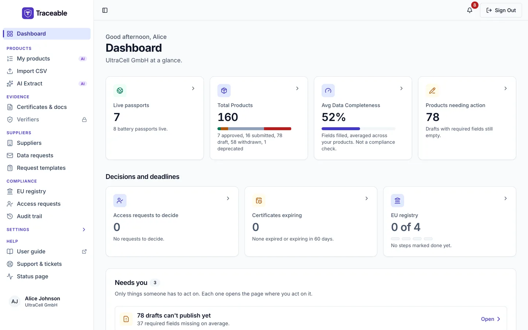Click the Sign Out button
Viewport: 528px width, 330px height.
pyautogui.click(x=501, y=10)
